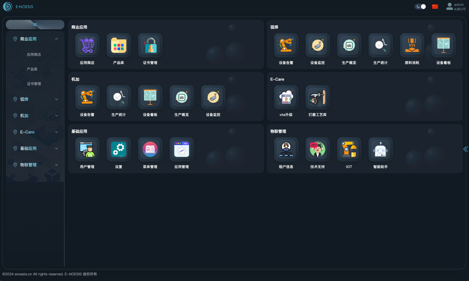This screenshot has width=469, height=281.
Task: Click the Chinese flag language selector
Action: point(435,7)
